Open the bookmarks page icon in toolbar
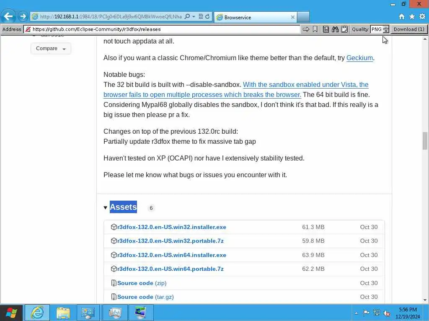The height and width of the screenshot is (321, 429). (326, 29)
